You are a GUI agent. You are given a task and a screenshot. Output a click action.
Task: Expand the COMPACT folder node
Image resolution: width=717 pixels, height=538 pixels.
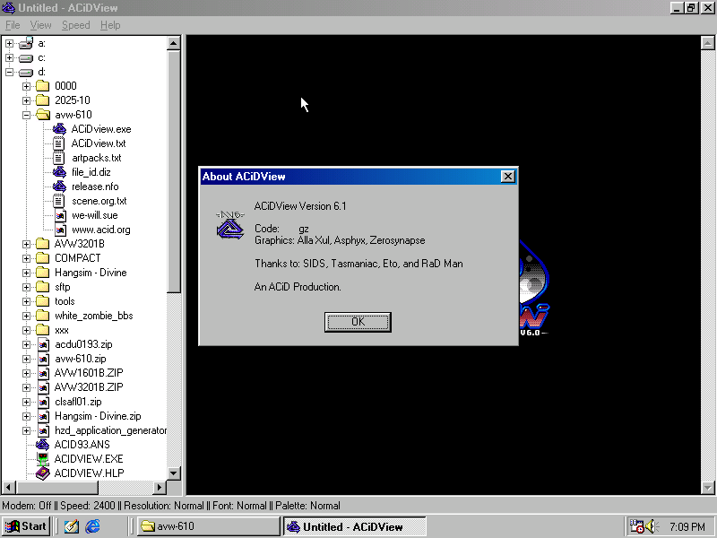[x=27, y=258]
